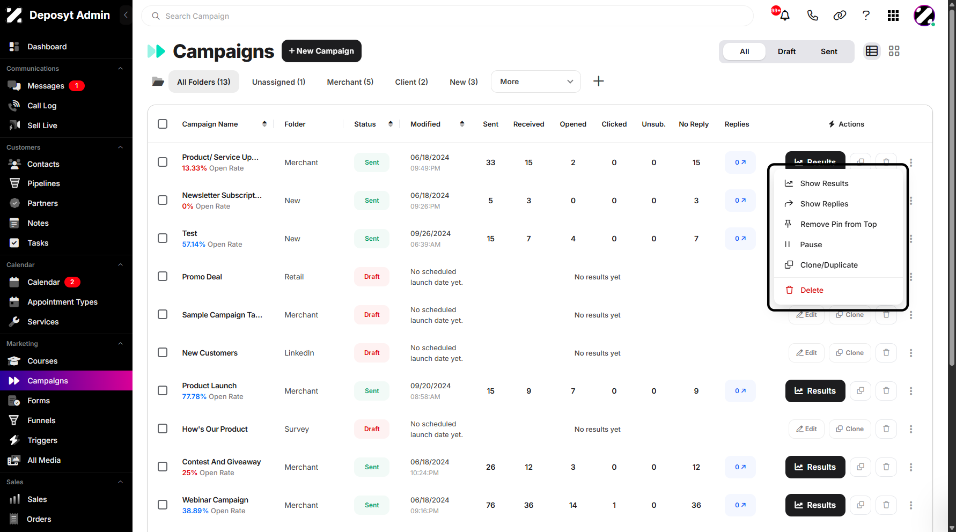Open the apps grid launcher icon
The width and height of the screenshot is (956, 532).
point(893,16)
